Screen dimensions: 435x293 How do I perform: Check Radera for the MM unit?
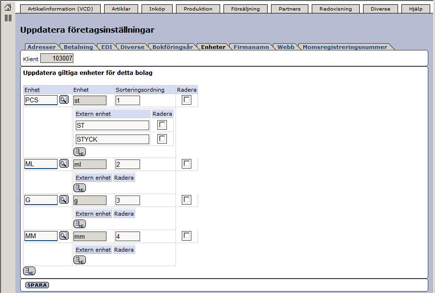coord(187,236)
